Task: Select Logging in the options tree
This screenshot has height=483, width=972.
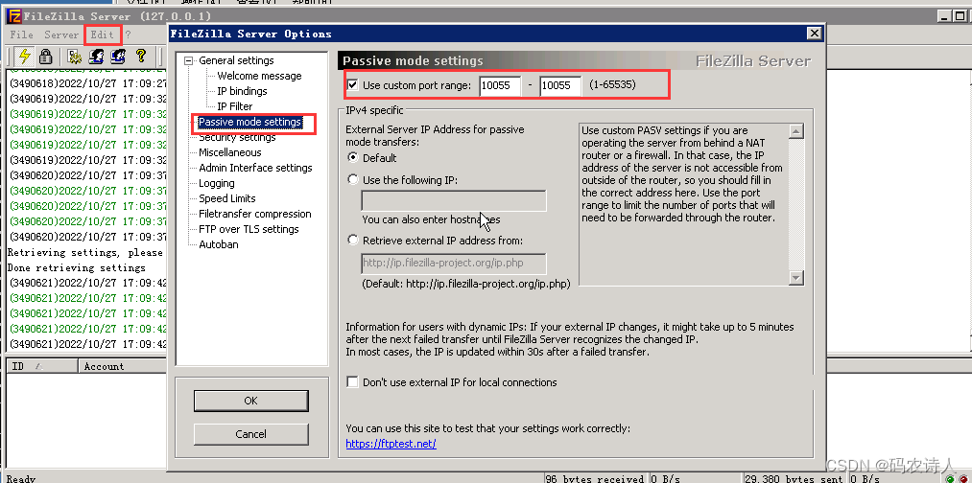Action: click(x=216, y=183)
